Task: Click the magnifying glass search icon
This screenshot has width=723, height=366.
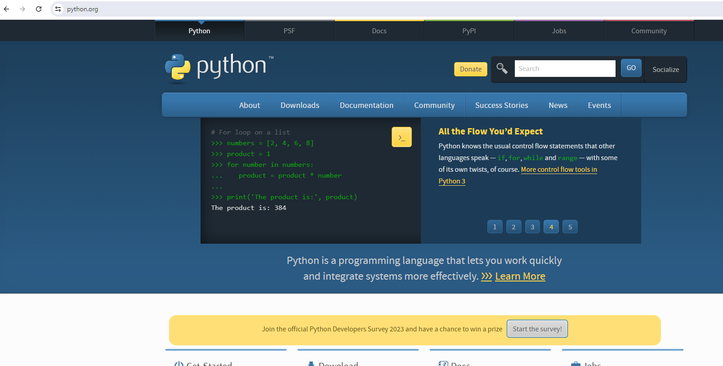Action: click(502, 68)
